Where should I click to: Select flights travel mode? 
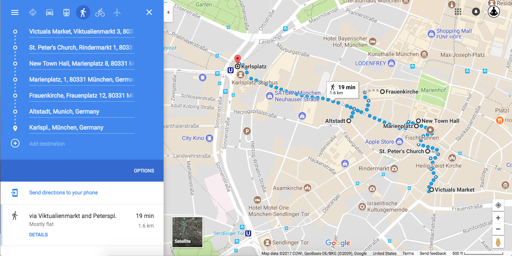117,12
